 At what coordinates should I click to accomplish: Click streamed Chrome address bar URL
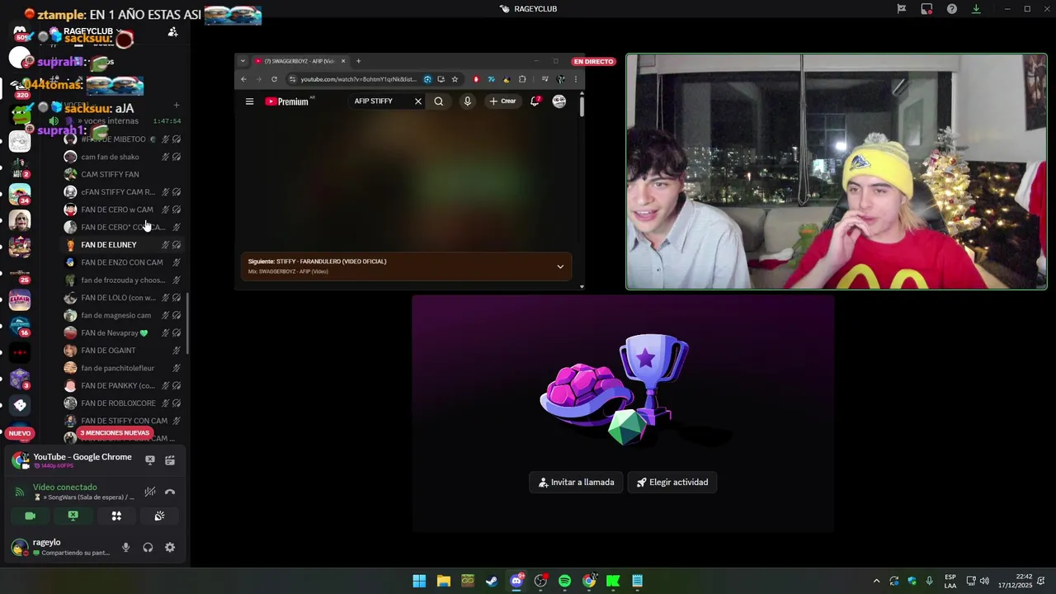[359, 79]
